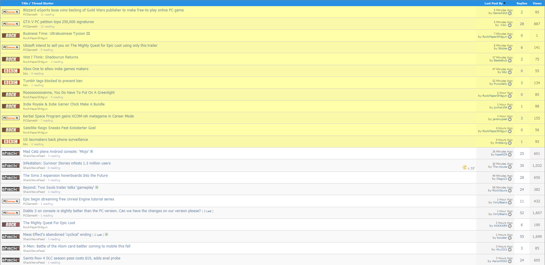Screen dimensions: 545x265
Task: Click the username booster
Action: click(x=502, y=238)
